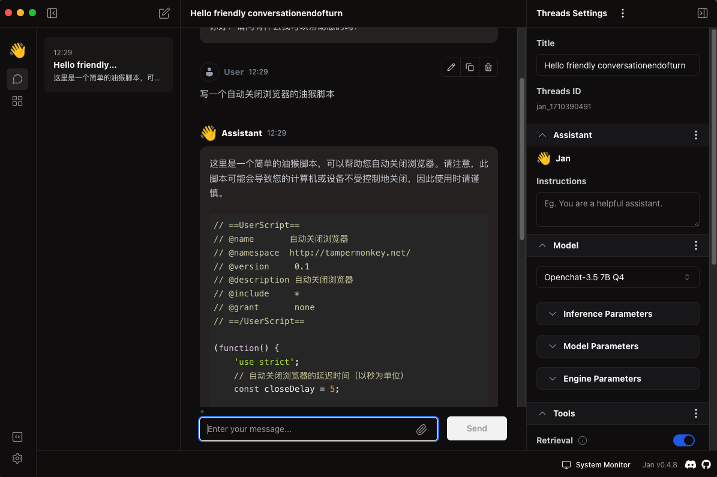This screenshot has height=477, width=717.
Task: Collapse the Tools section chevron
Action: [542, 413]
